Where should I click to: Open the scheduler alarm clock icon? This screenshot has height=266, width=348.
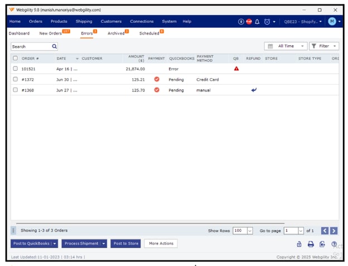coord(267,21)
